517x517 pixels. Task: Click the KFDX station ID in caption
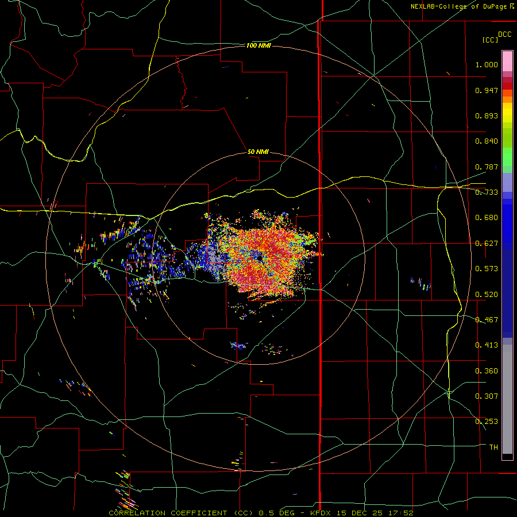click(320, 513)
